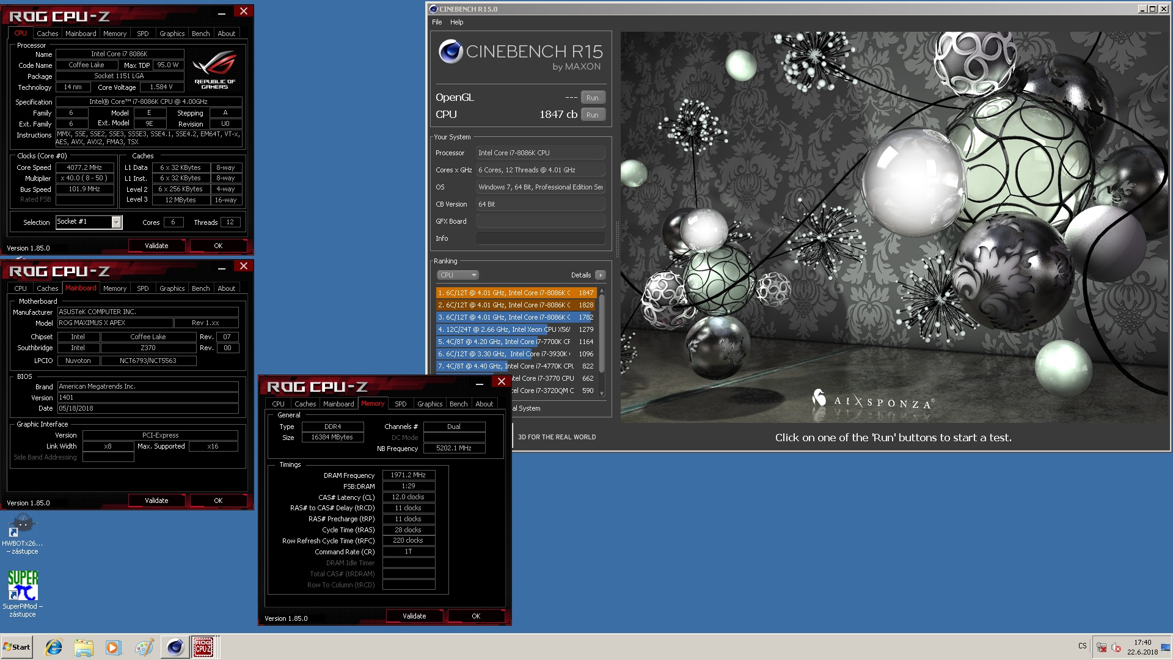Open Paint taskbar icon
This screenshot has height=660, width=1173.
(144, 647)
